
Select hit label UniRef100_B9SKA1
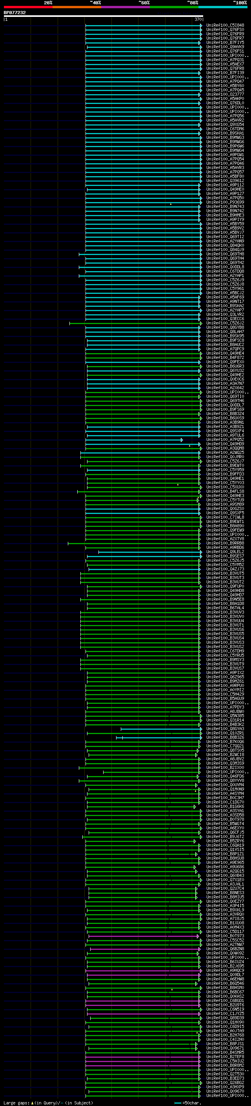click(225, 133)
